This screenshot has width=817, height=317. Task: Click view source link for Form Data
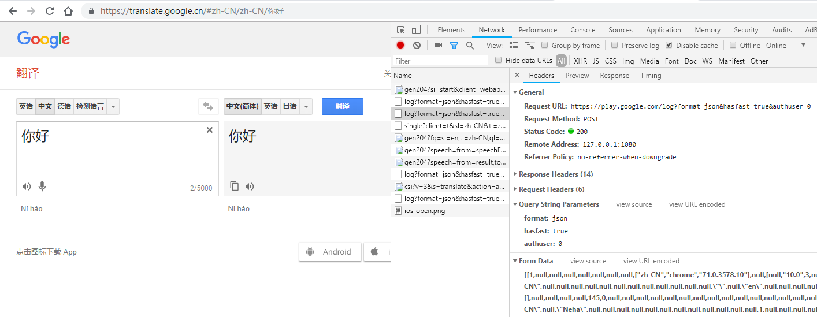[588, 261]
